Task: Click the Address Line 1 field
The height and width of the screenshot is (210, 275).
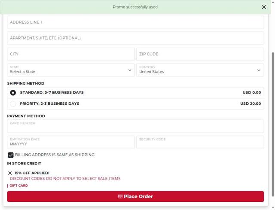Action: pos(135,22)
